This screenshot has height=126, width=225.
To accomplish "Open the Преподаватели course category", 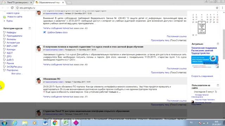I will point(14,36).
